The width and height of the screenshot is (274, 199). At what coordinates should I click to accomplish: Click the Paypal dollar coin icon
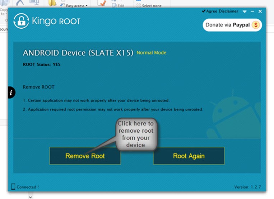click(256, 25)
